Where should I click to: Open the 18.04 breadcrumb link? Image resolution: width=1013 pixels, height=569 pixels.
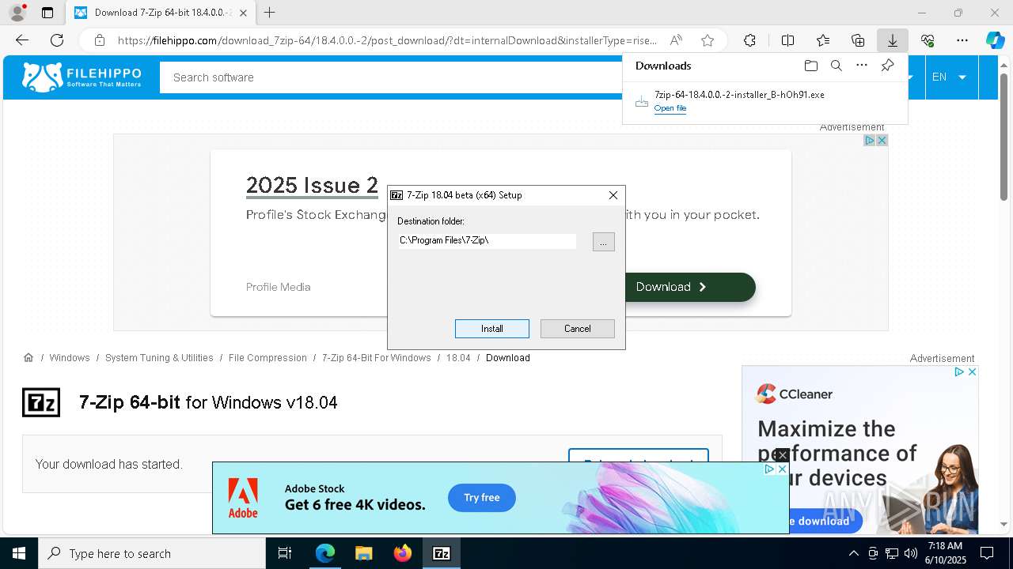tap(458, 358)
